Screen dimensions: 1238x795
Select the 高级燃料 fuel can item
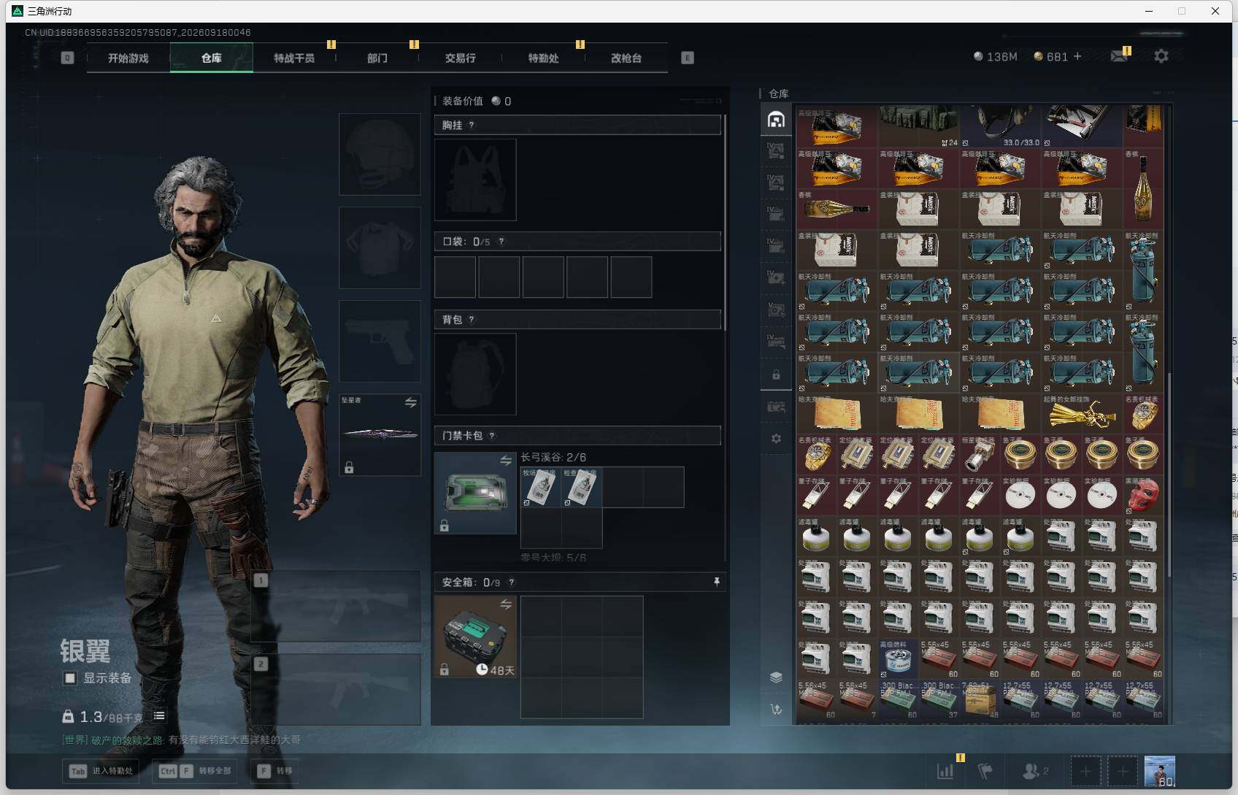(898, 658)
